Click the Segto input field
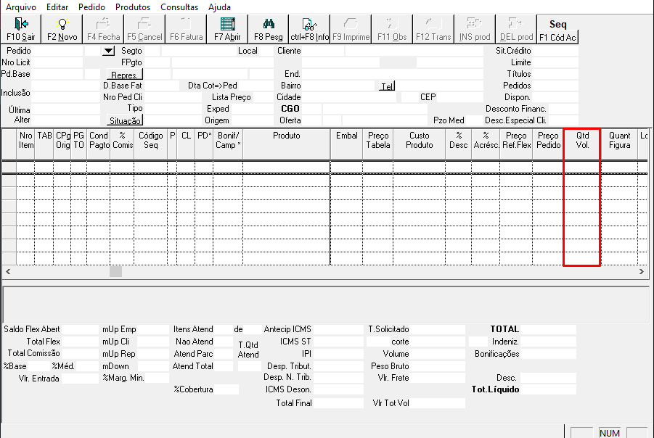The height and width of the screenshot is (438, 654). click(x=152, y=51)
